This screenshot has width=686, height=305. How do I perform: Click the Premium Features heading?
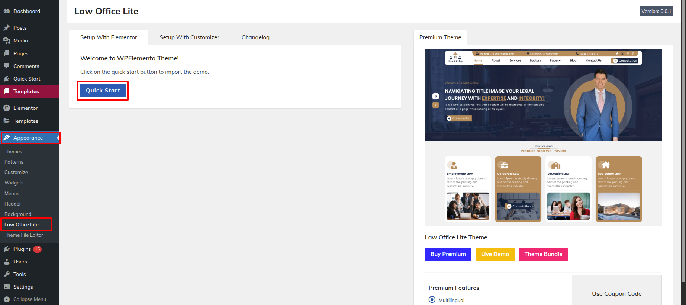tap(454, 288)
